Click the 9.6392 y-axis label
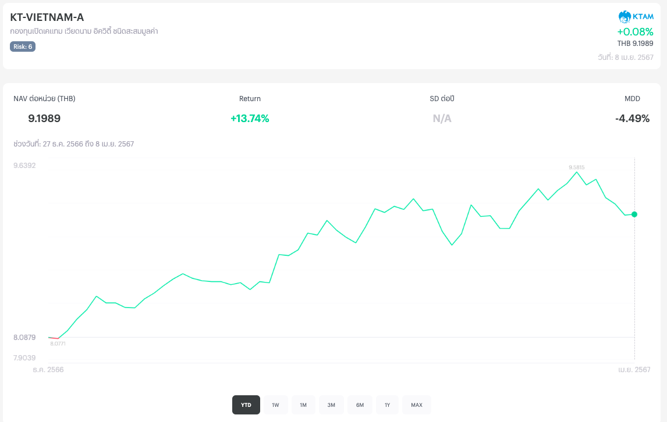 tap(24, 166)
